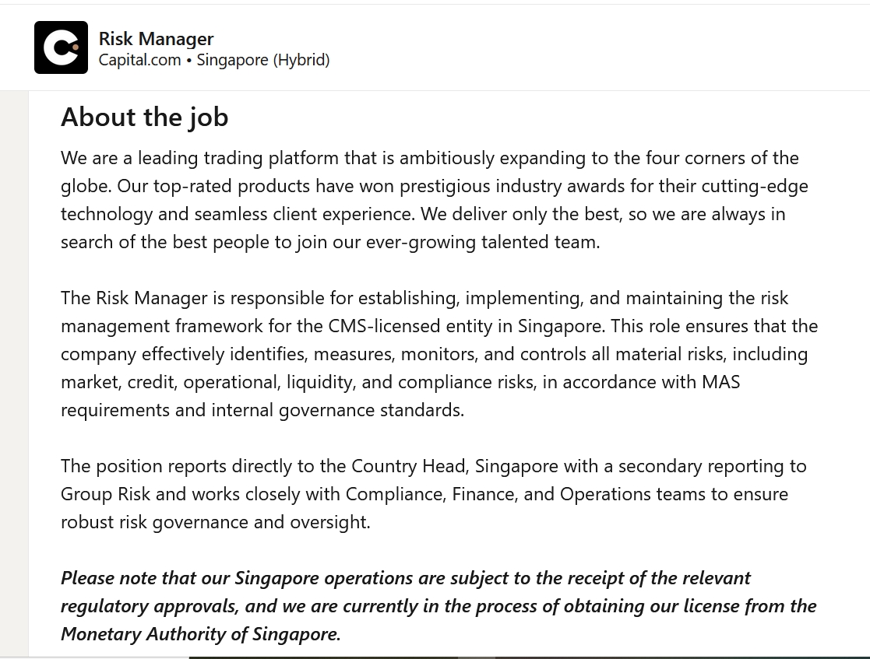Image resolution: width=870 pixels, height=659 pixels.
Task: Click the "About the job" heading
Action: tap(144, 117)
